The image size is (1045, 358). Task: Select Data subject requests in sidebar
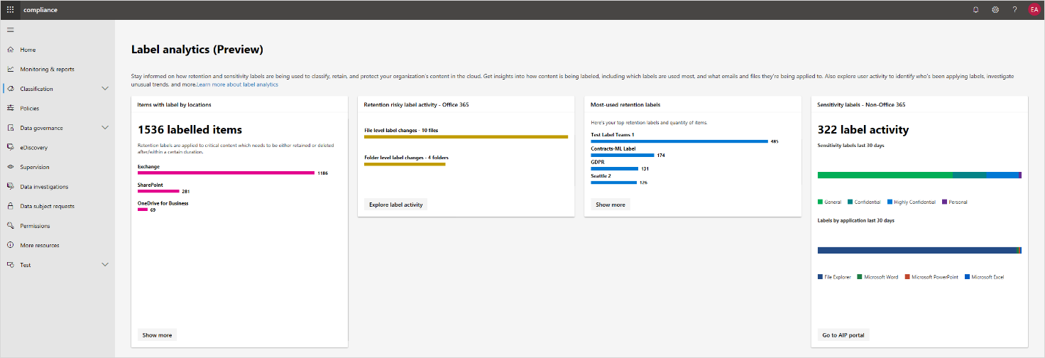tap(47, 206)
